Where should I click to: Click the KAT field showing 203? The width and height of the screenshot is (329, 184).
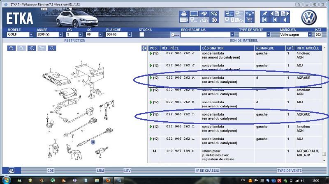point(318,34)
